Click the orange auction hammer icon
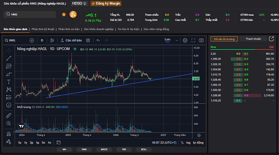The height and width of the screenshot is (155, 279). [73, 15]
